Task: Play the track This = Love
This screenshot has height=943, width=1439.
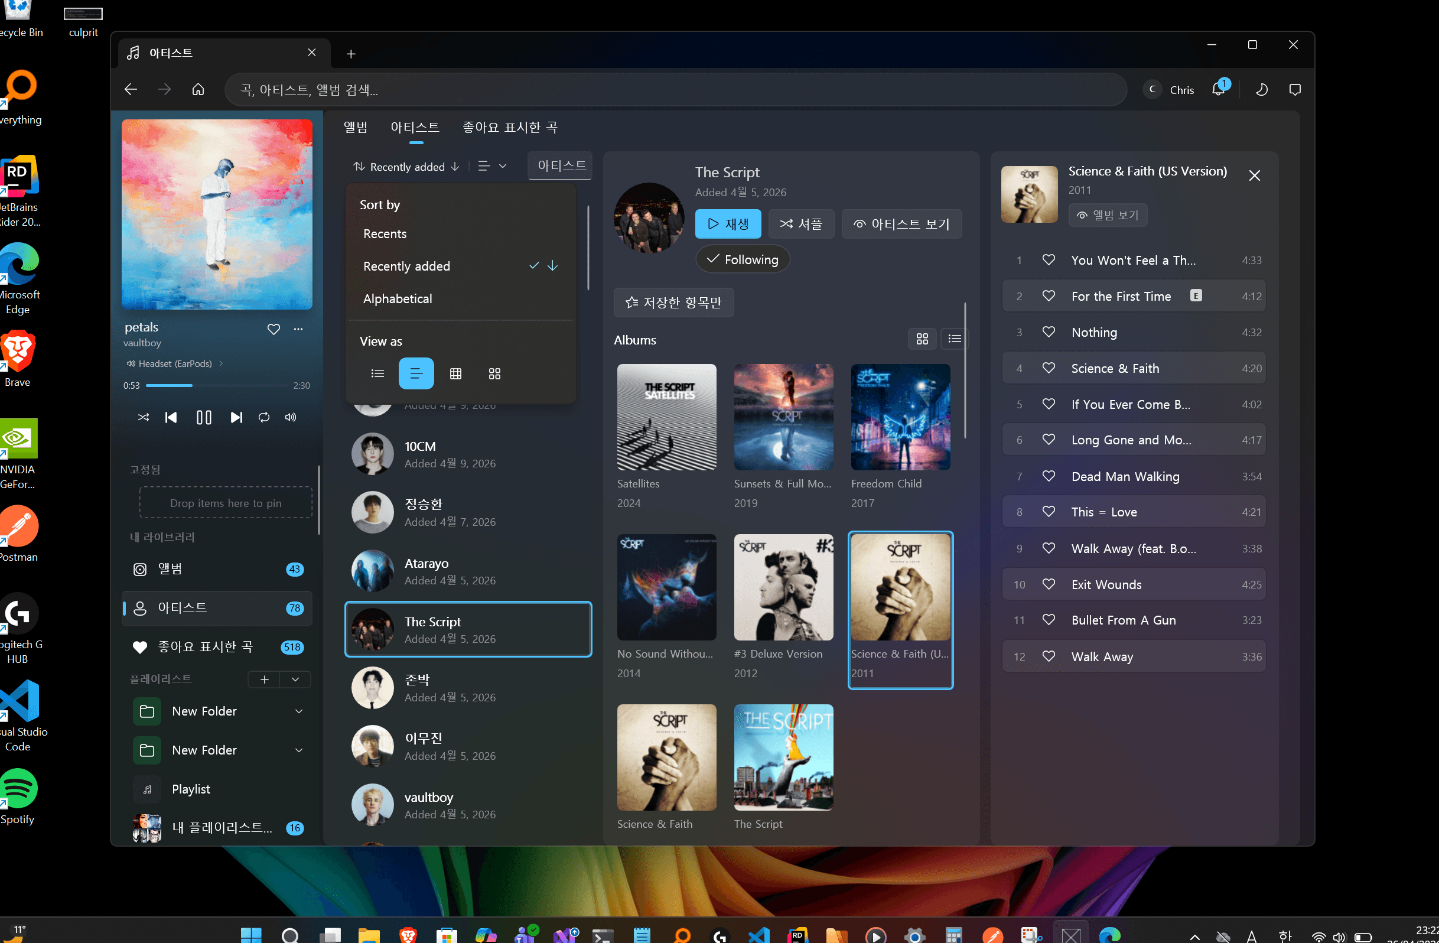Action: 1134,512
